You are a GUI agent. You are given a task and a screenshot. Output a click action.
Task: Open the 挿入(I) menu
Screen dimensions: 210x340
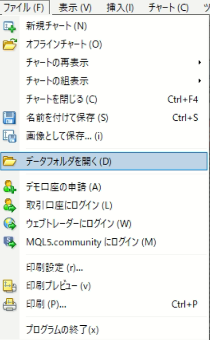point(120,8)
